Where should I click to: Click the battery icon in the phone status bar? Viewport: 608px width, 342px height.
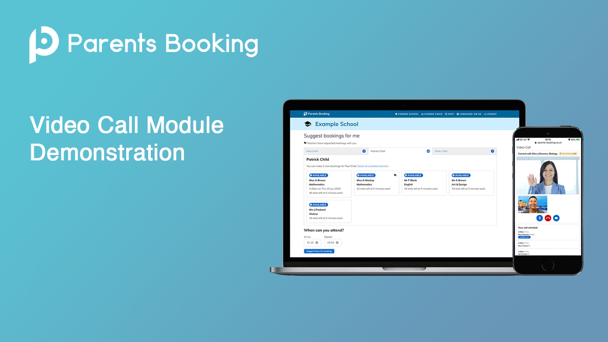pos(578,140)
